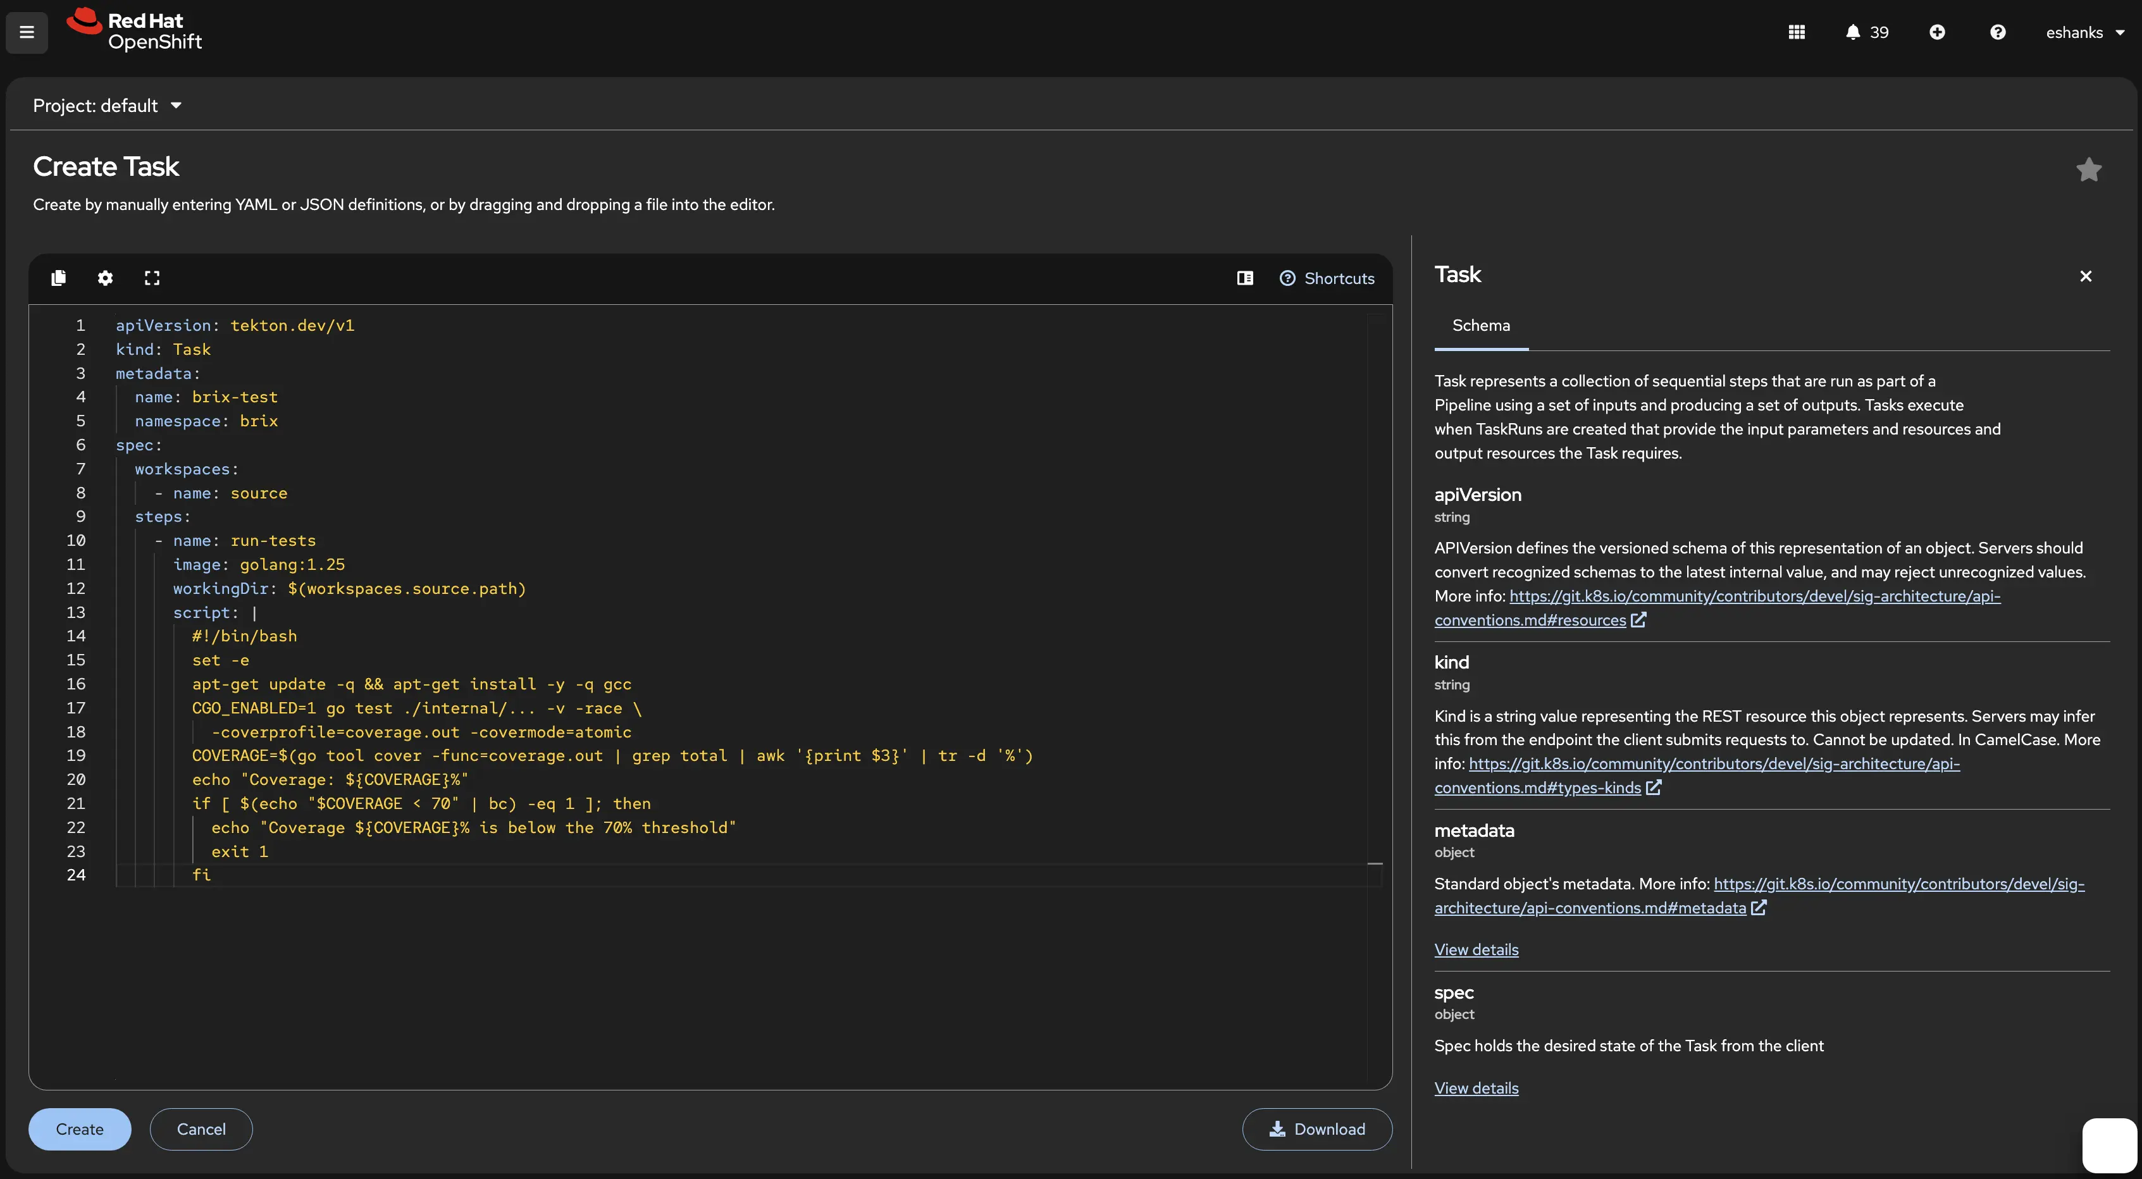Click the 'exit 1' line
This screenshot has width=2142, height=1179.
[x=240, y=851]
